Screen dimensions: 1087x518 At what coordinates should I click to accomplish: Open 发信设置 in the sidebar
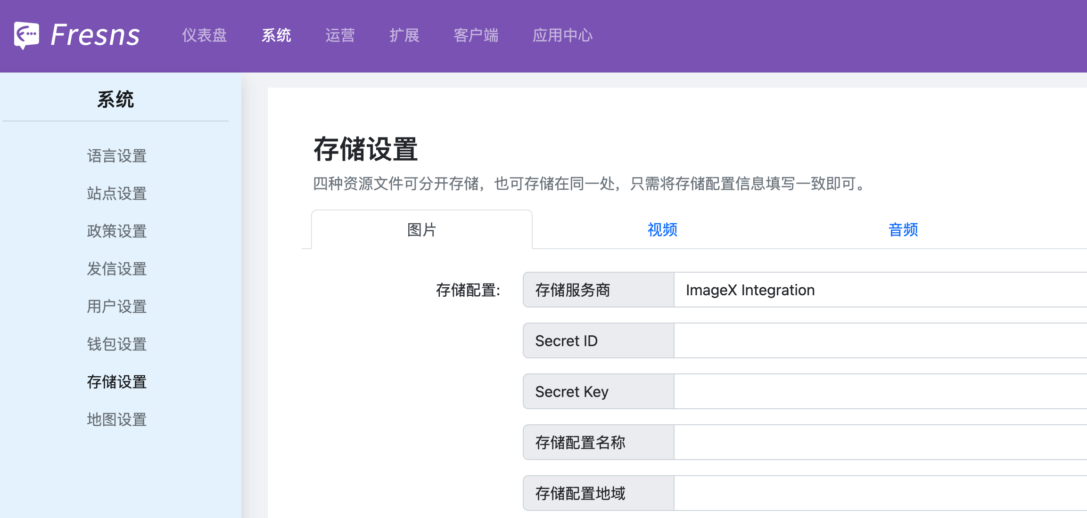117,269
